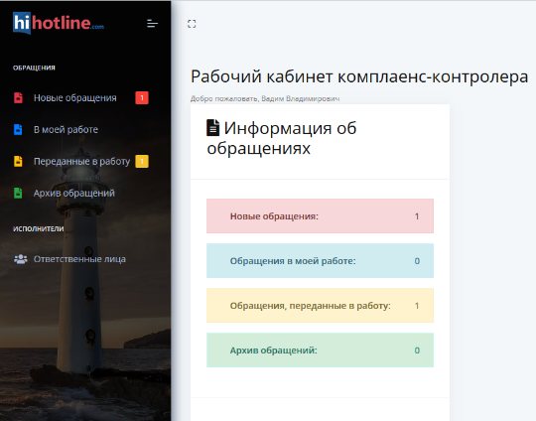Click the blue document icon for В моей работе

coord(18,130)
